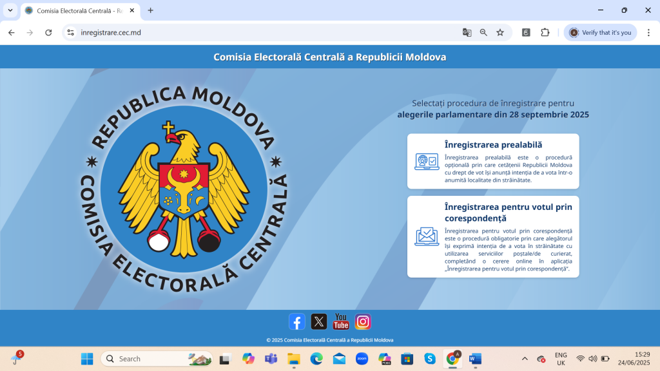Click the taskbar Search box
Viewport: 660px width, 371px height.
pyautogui.click(x=157, y=359)
